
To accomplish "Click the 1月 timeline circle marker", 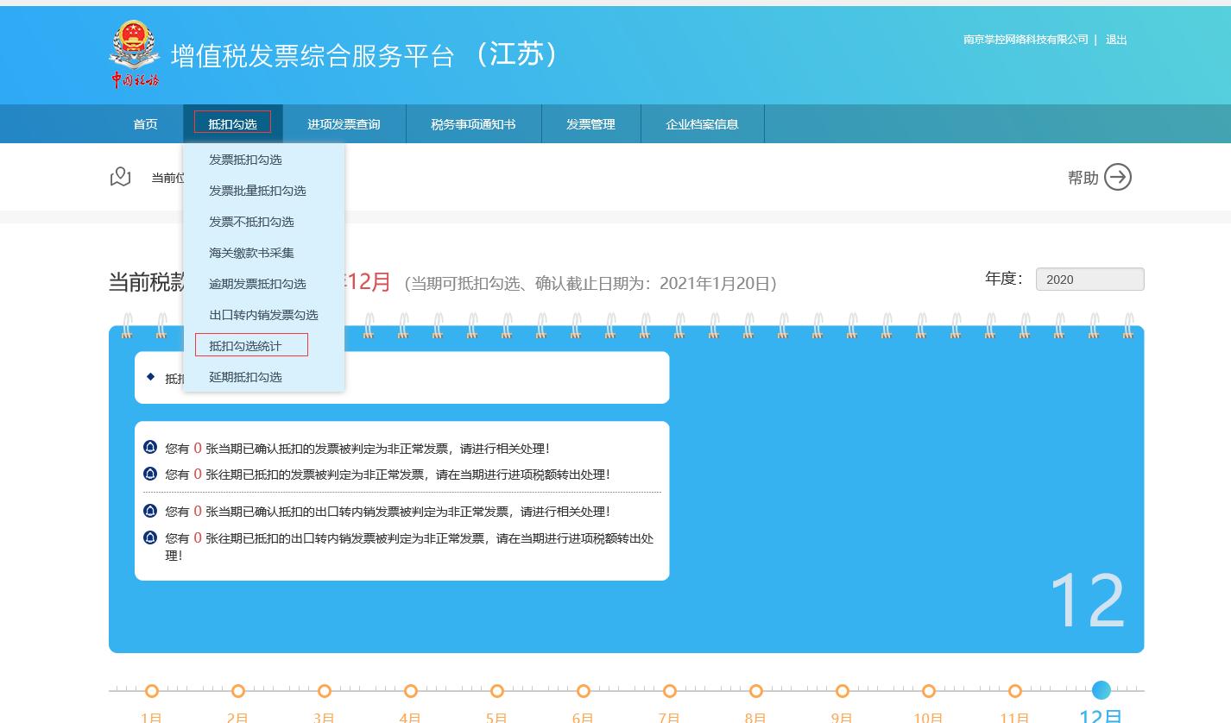I will pos(152,691).
